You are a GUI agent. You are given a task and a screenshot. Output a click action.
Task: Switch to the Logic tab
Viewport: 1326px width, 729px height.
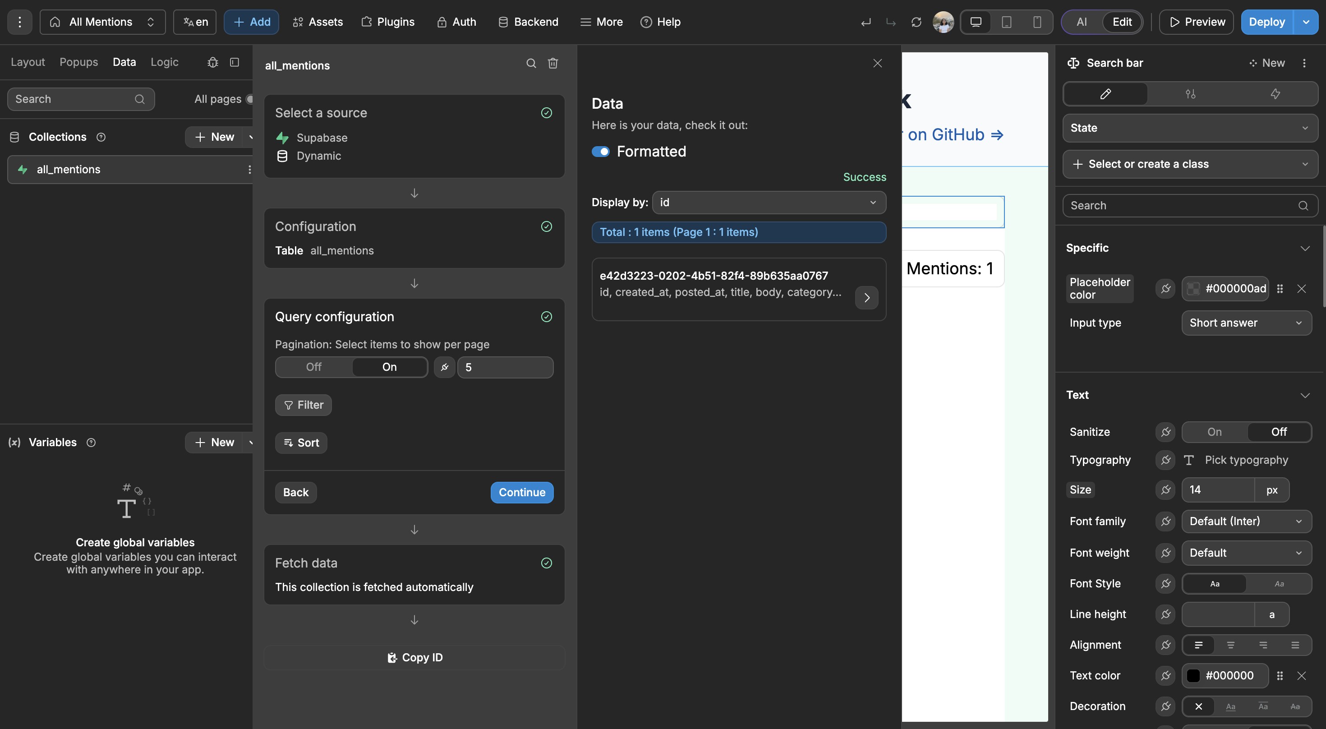[164, 62]
